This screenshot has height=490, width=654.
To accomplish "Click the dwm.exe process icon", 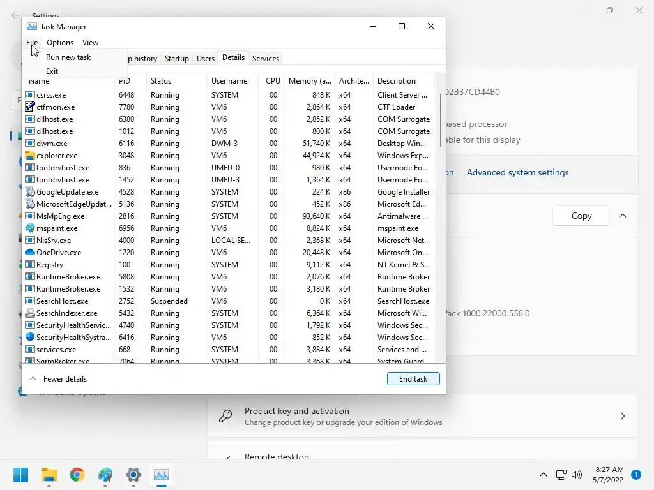I will coord(29,144).
